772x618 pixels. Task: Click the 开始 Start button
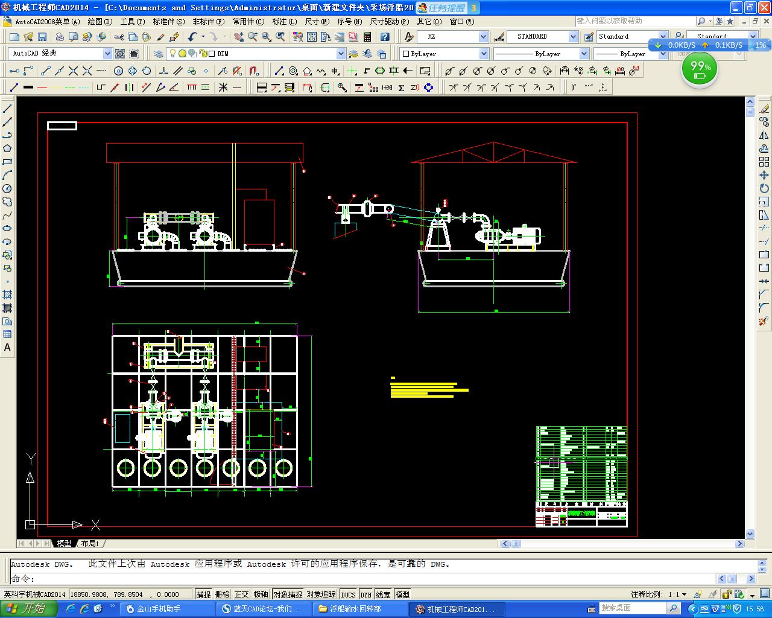tap(28, 609)
